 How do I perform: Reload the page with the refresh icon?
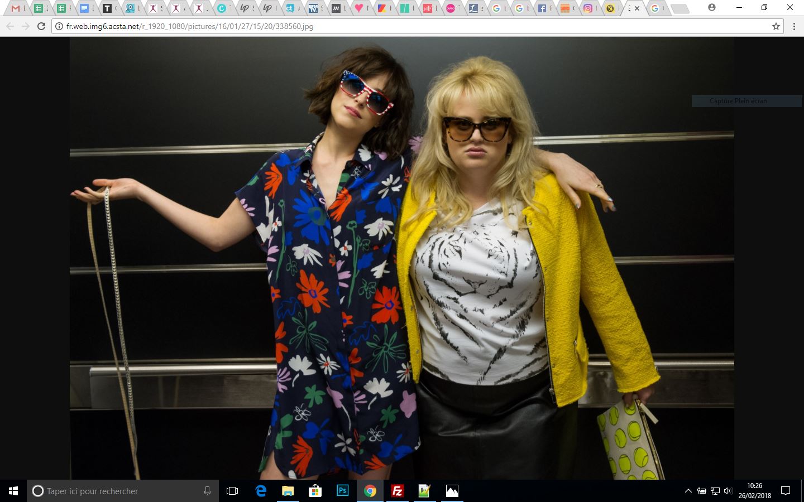41,26
